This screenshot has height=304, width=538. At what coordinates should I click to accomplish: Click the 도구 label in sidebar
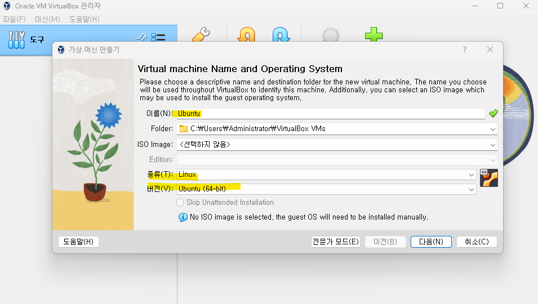37,40
